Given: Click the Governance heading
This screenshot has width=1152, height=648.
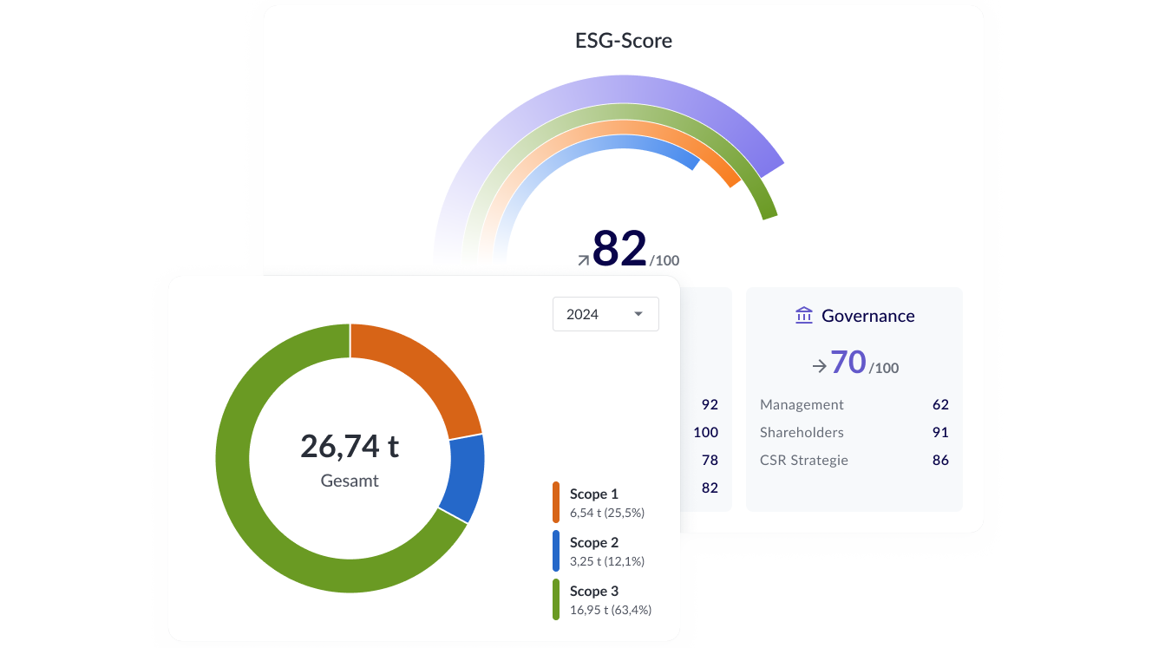Looking at the screenshot, I should coord(867,316).
